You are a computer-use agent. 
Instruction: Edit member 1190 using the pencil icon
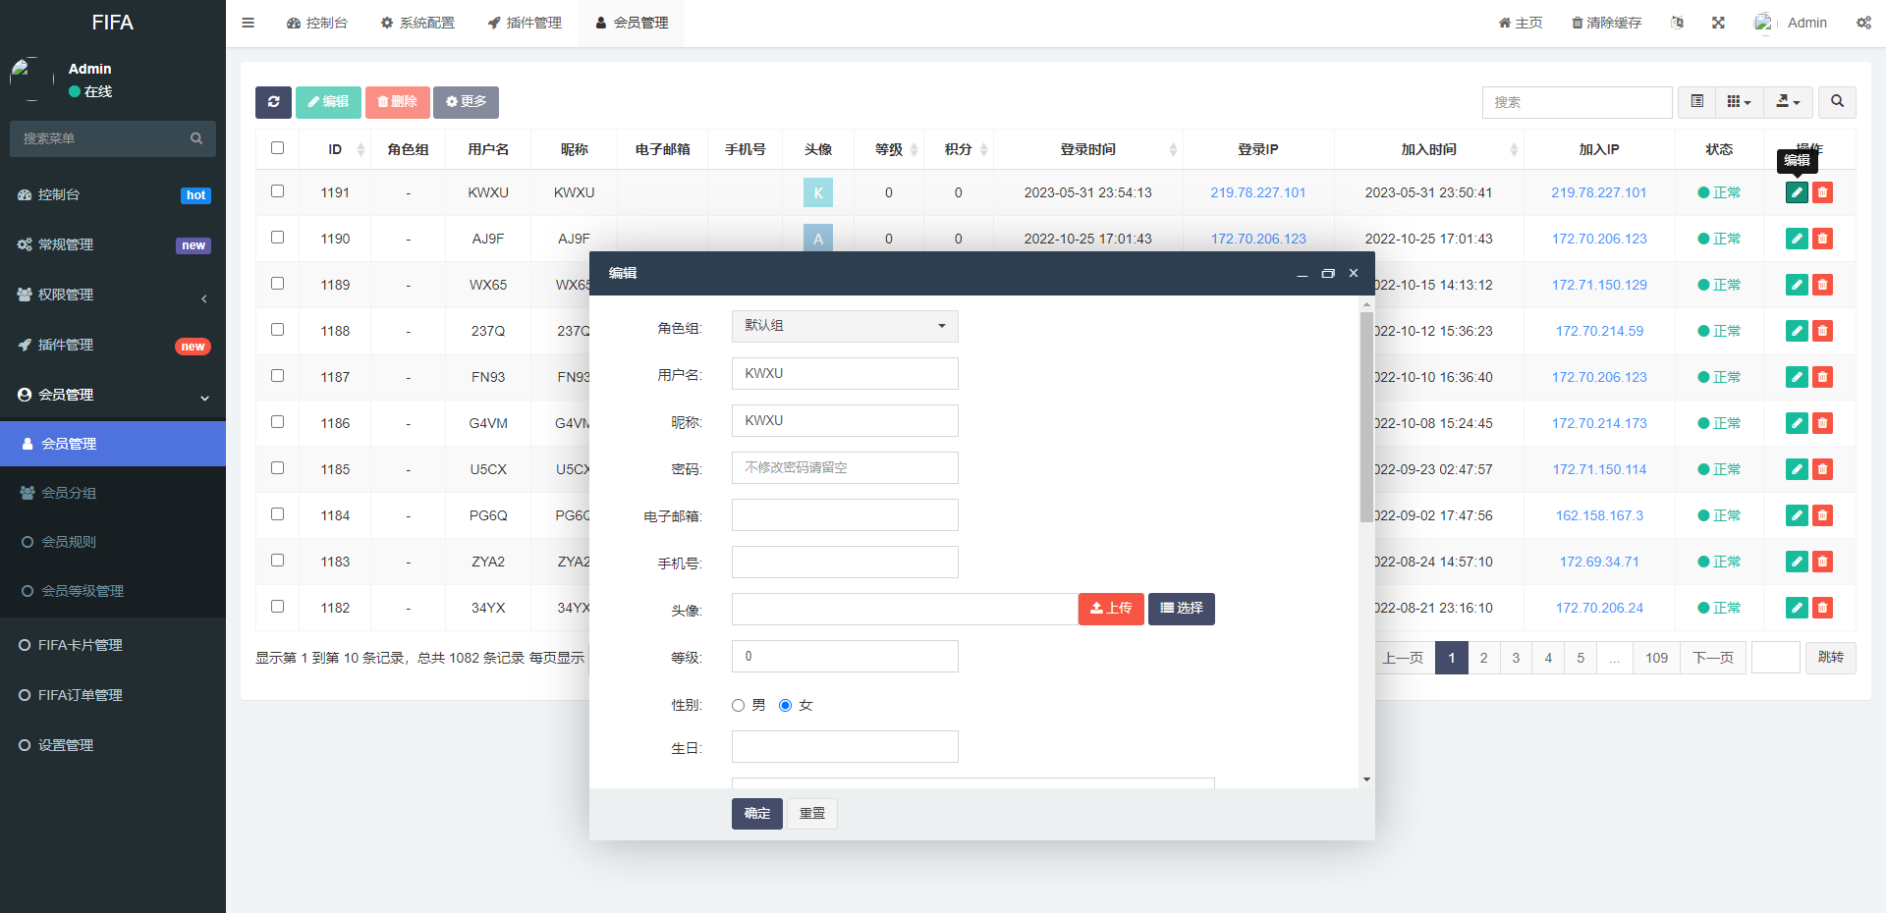coord(1797,239)
